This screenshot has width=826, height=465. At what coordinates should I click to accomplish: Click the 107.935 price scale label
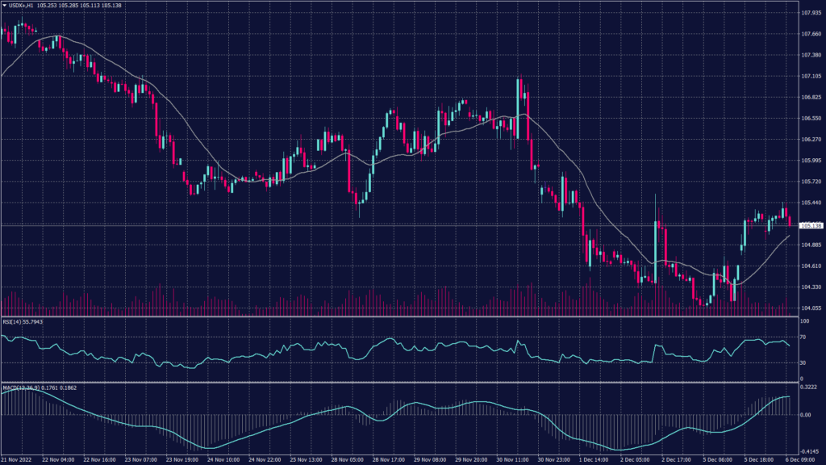811,13
